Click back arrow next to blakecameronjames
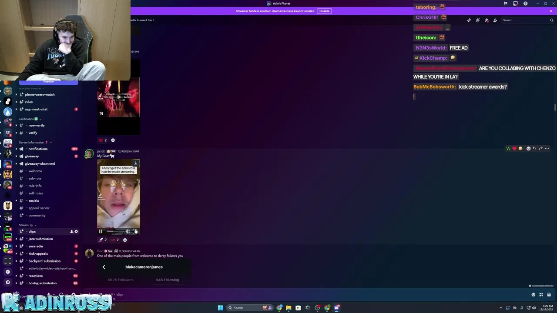 coord(104,267)
